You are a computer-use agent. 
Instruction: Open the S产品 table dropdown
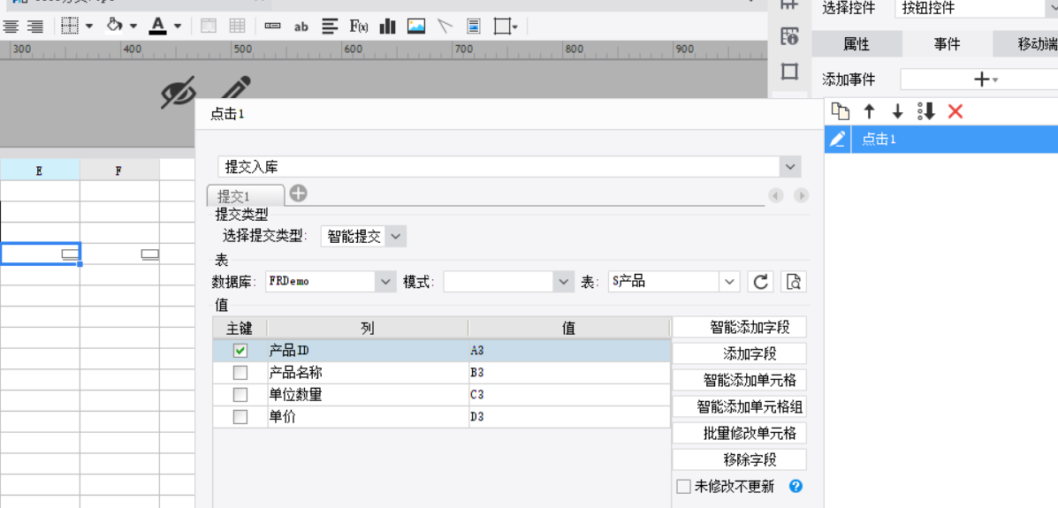pyautogui.click(x=729, y=281)
